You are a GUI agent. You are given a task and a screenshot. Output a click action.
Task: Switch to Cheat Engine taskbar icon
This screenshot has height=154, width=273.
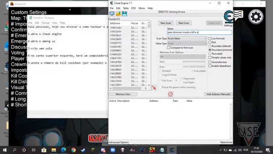click(172, 150)
